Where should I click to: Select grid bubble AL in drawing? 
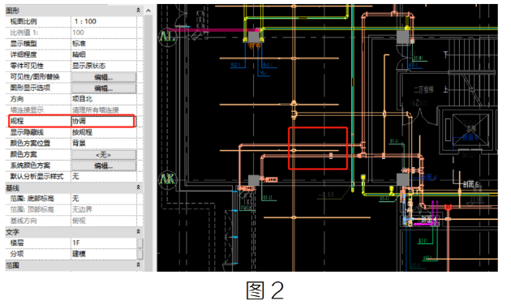click(168, 37)
